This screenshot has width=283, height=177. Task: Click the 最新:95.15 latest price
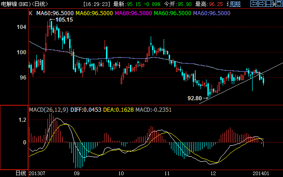pyautogui.click(x=127, y=4)
